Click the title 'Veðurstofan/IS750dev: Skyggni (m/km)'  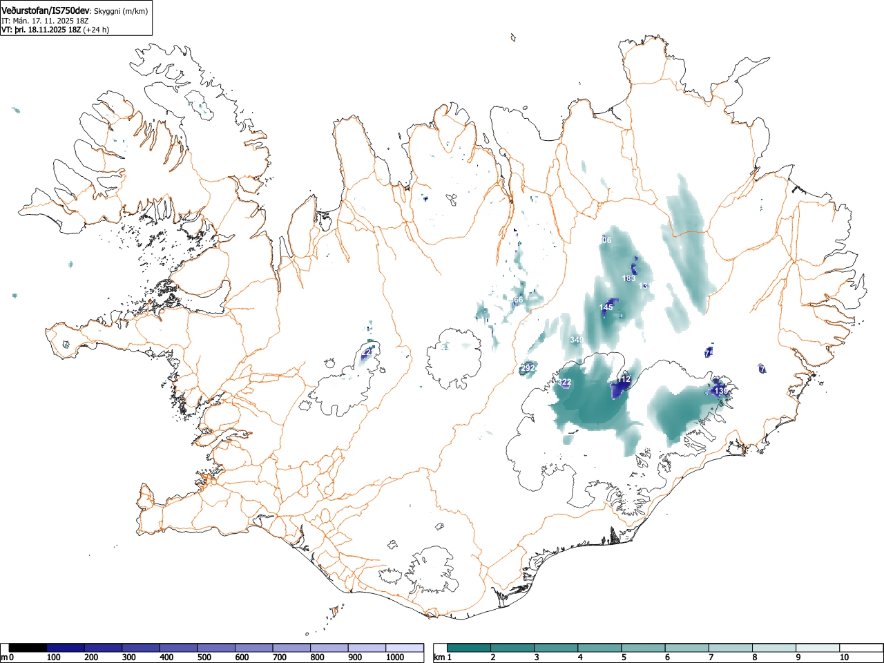pos(75,10)
